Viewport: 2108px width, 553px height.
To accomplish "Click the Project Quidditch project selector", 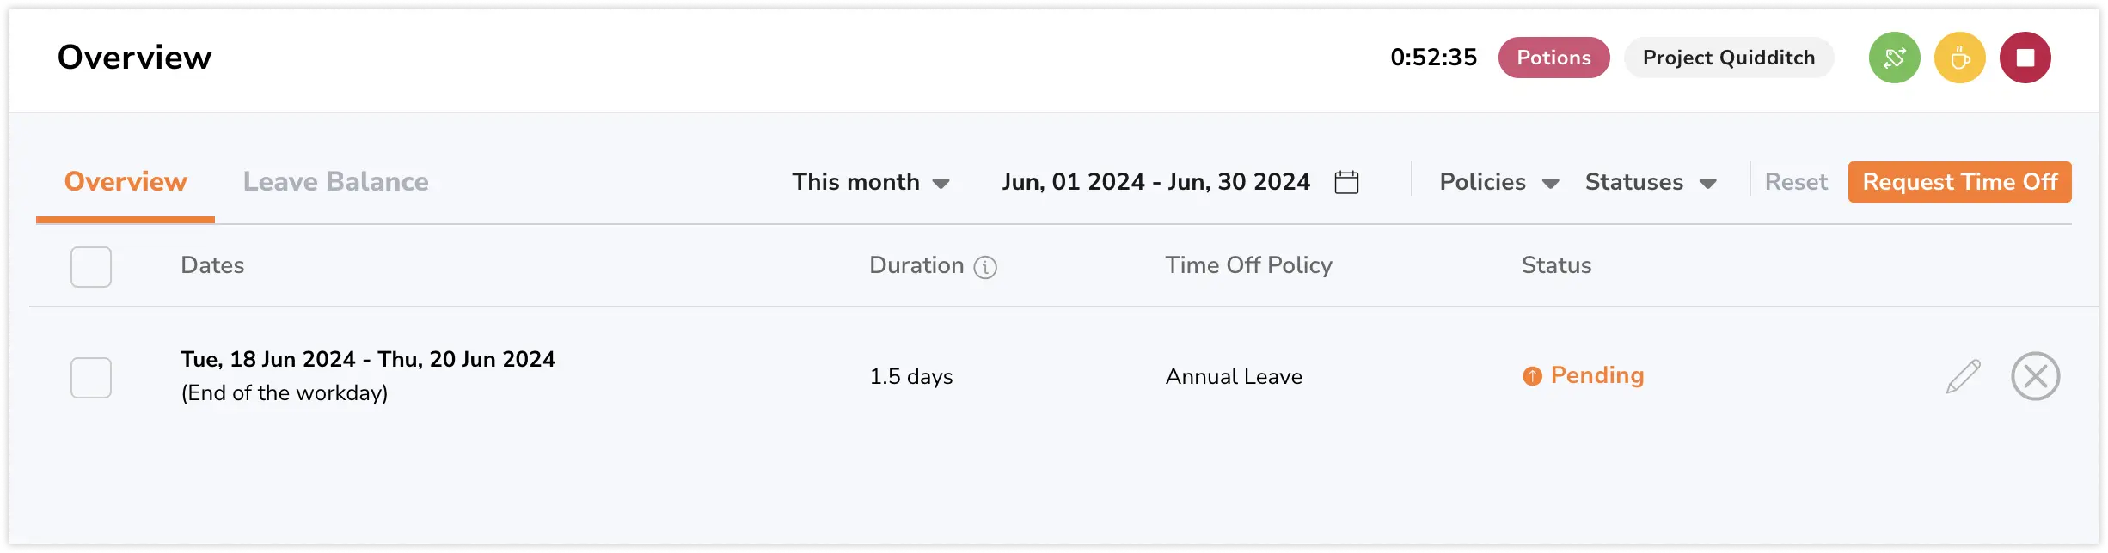I will pyautogui.click(x=1729, y=58).
